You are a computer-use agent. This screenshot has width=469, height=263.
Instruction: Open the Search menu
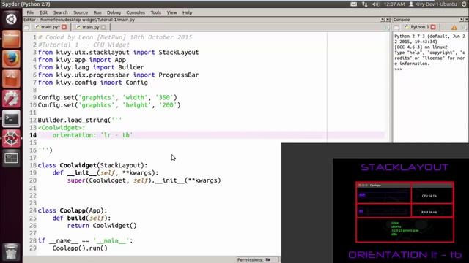point(60,12)
